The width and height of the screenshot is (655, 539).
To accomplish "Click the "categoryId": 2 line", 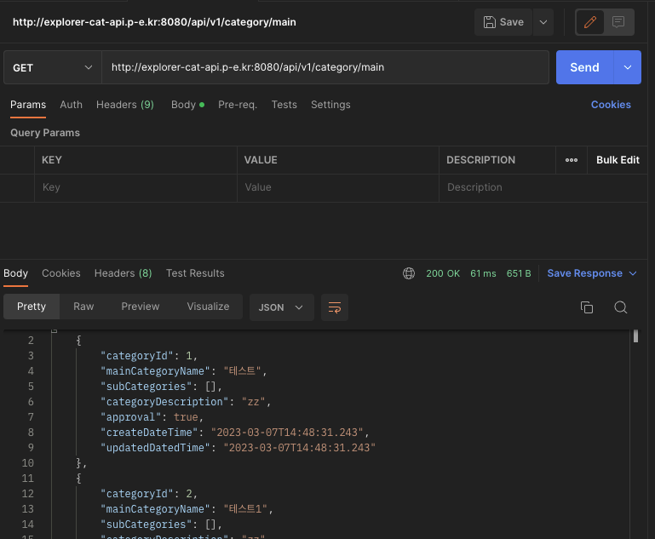I will click(149, 494).
